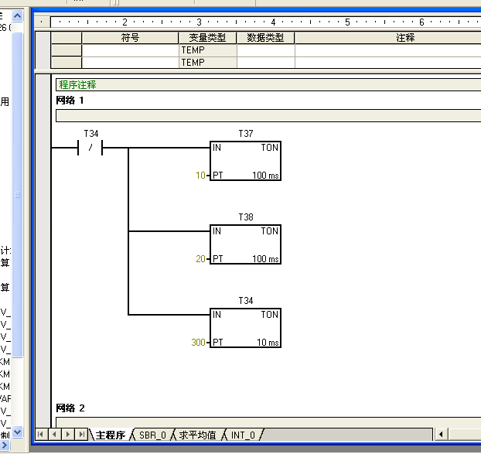
Task: Click the T38 label above timer
Action: coord(246,217)
